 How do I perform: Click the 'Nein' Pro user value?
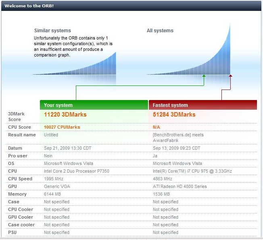48,156
